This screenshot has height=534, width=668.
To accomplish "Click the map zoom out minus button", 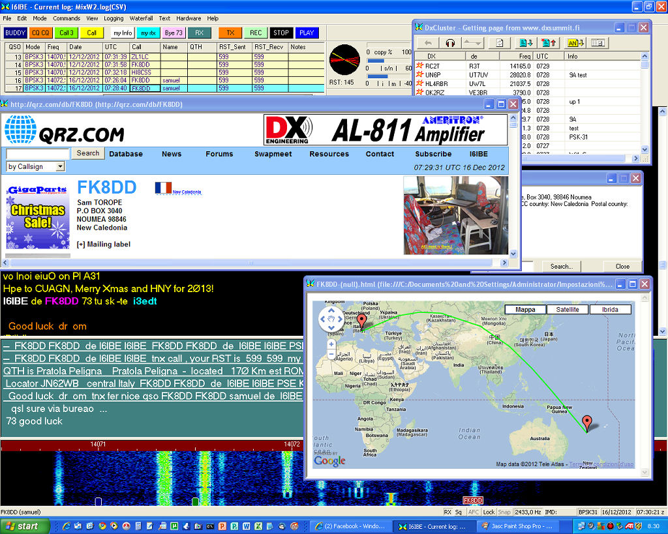I will [x=331, y=354].
